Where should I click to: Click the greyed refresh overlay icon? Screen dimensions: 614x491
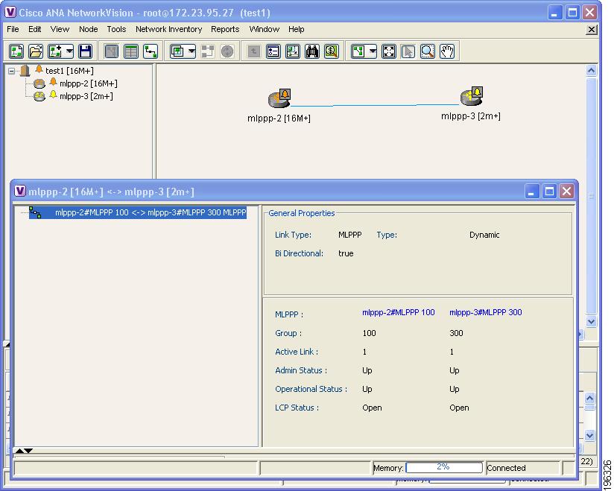(x=227, y=51)
